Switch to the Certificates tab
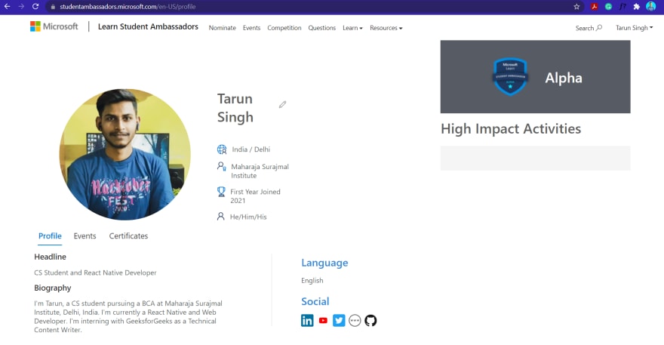 point(128,236)
